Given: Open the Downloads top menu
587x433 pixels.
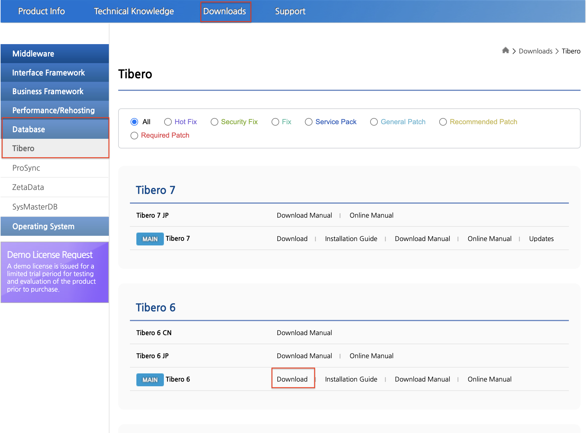Looking at the screenshot, I should pyautogui.click(x=225, y=11).
